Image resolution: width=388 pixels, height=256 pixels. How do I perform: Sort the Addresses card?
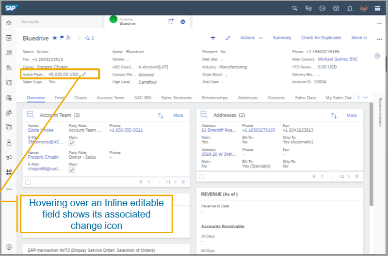334,115
